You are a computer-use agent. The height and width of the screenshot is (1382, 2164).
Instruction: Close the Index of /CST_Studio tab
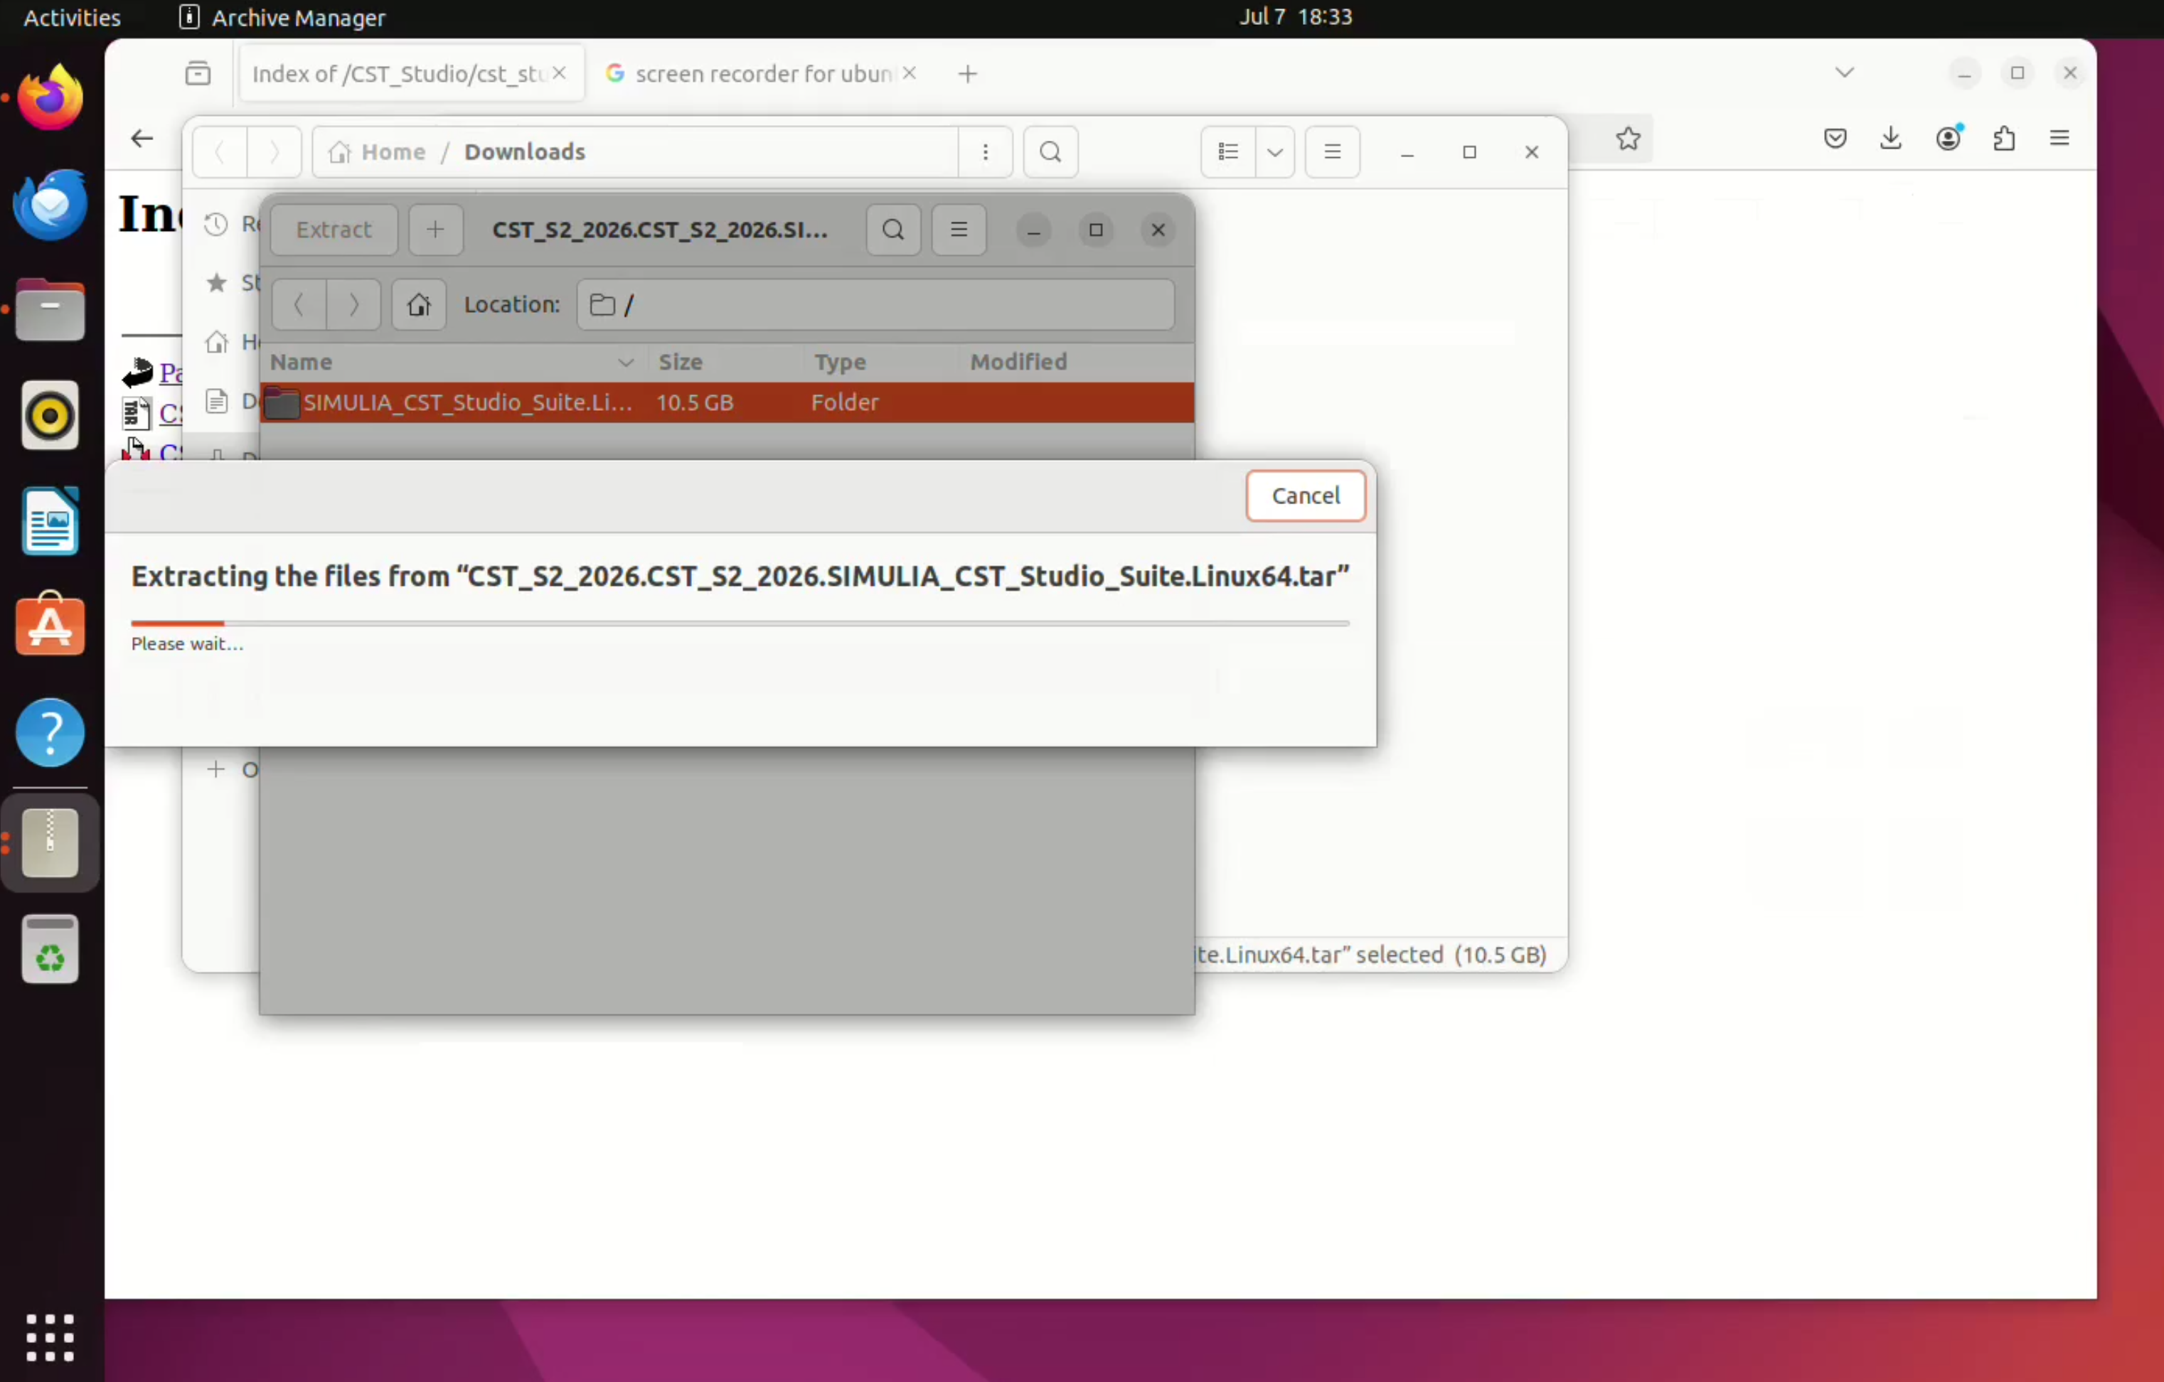click(x=559, y=73)
